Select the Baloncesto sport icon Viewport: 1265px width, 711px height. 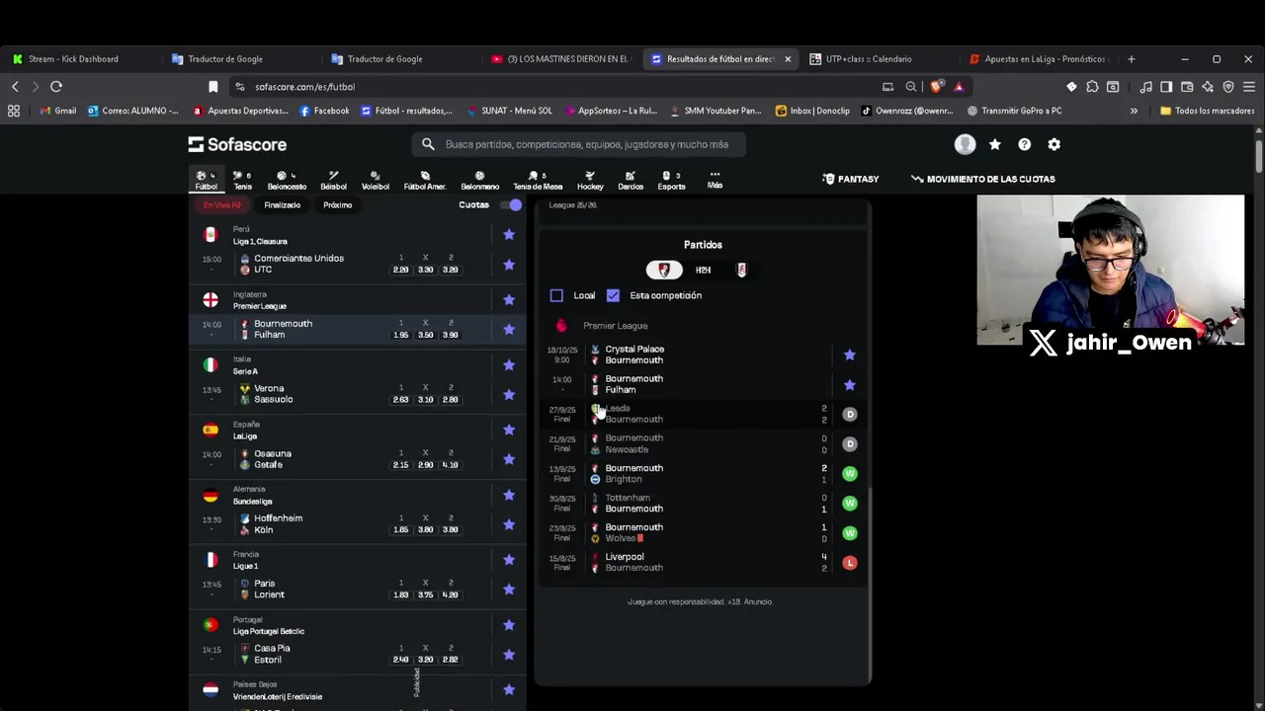coord(287,180)
